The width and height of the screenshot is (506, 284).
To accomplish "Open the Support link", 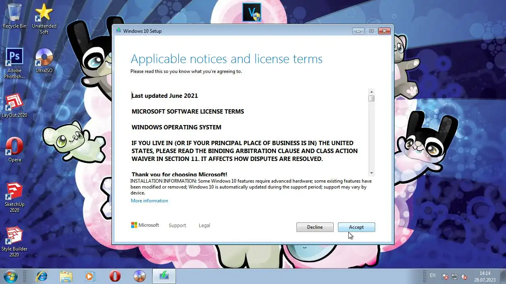I will click(177, 226).
